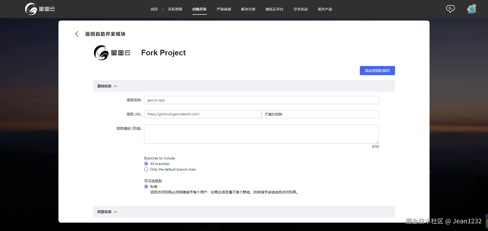Click the 项目访问权限 description text
The image size is (488, 231).
tap(225, 192)
